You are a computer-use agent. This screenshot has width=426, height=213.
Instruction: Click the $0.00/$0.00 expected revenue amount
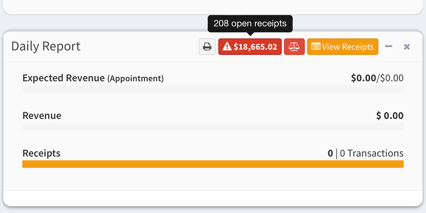pos(377,78)
